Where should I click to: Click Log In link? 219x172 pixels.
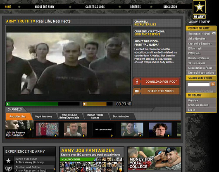(x=192, y=110)
